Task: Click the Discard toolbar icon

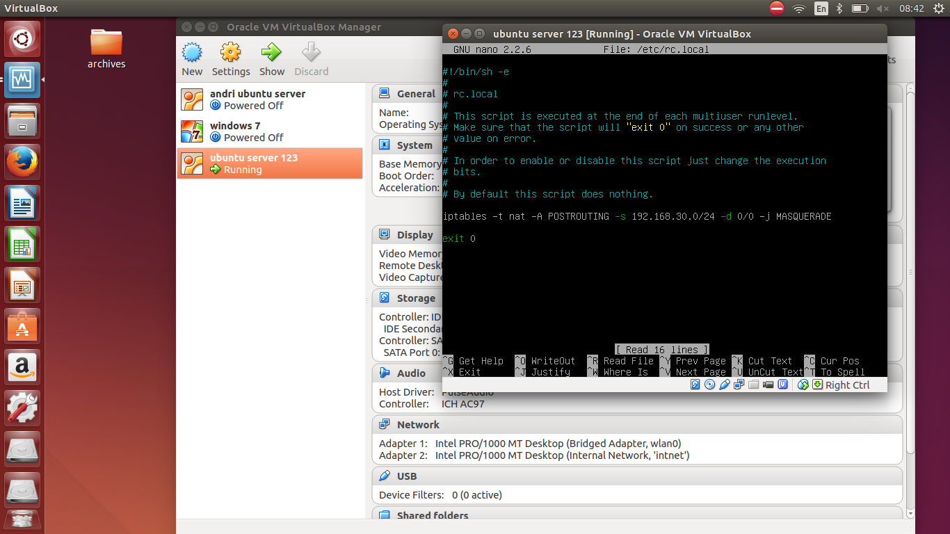Action: pos(311,53)
